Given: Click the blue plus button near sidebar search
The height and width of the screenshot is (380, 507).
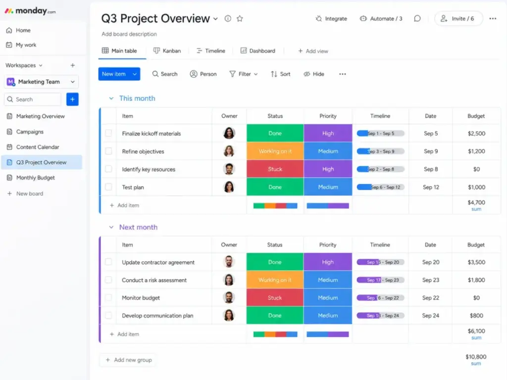Looking at the screenshot, I should point(72,99).
